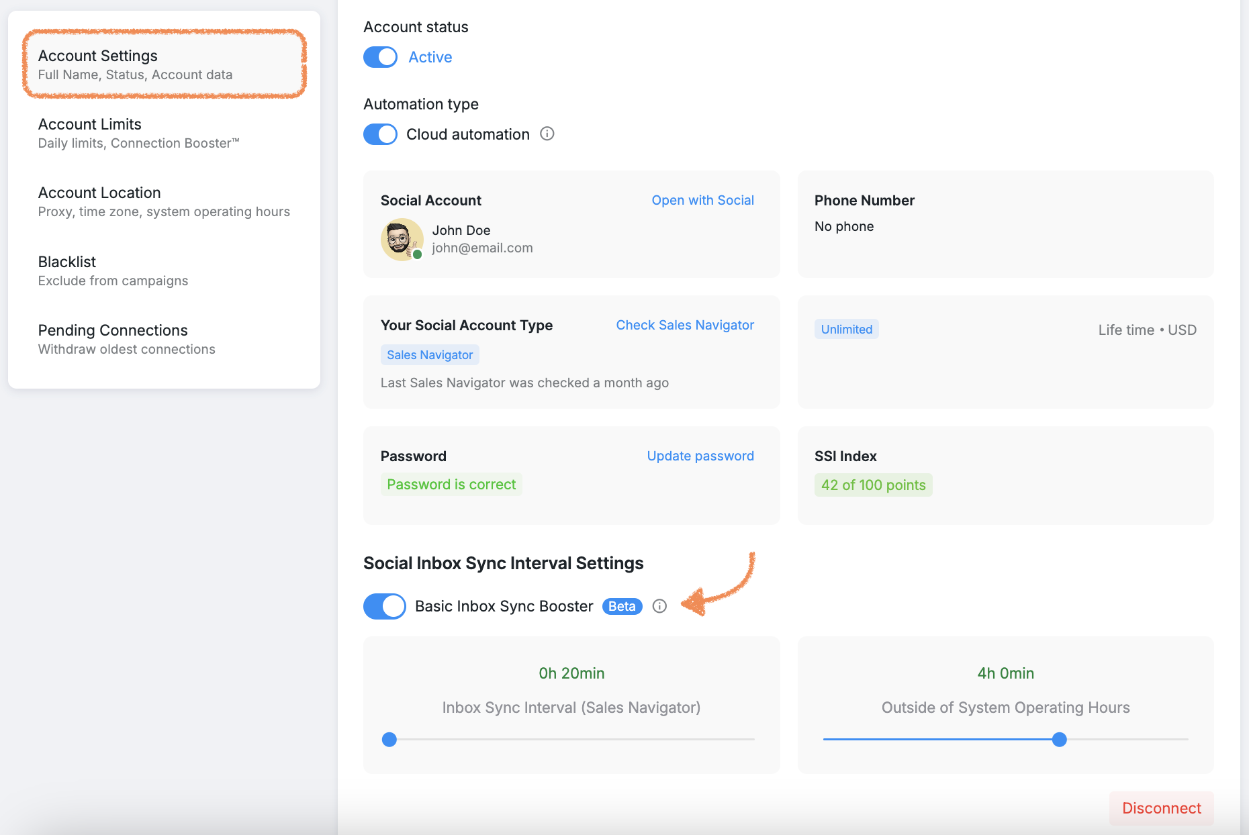Go to Account Limits section
1249x835 pixels.
click(164, 133)
